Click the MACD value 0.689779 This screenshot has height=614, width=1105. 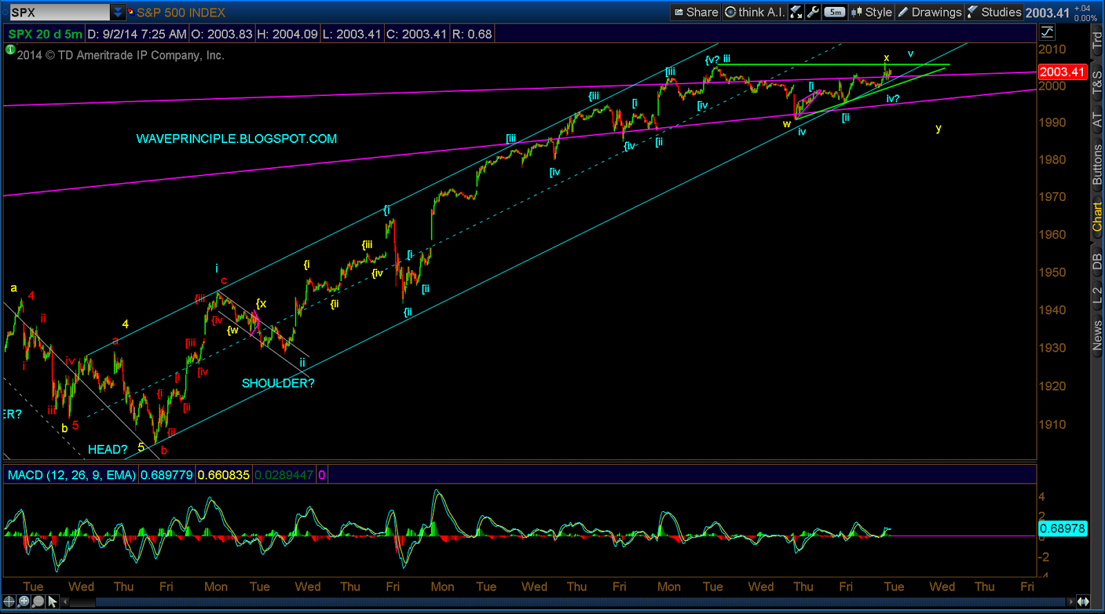(x=167, y=475)
